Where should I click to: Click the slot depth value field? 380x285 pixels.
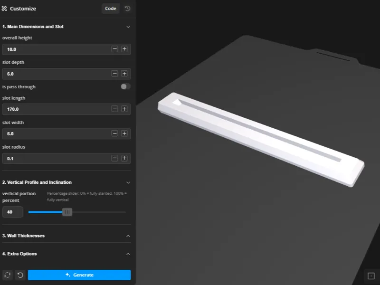[x=66, y=74]
